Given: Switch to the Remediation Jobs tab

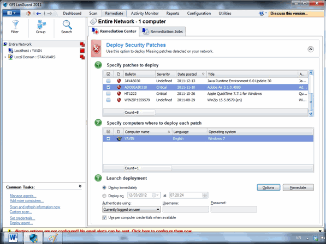Looking at the screenshot, I should (162, 32).
